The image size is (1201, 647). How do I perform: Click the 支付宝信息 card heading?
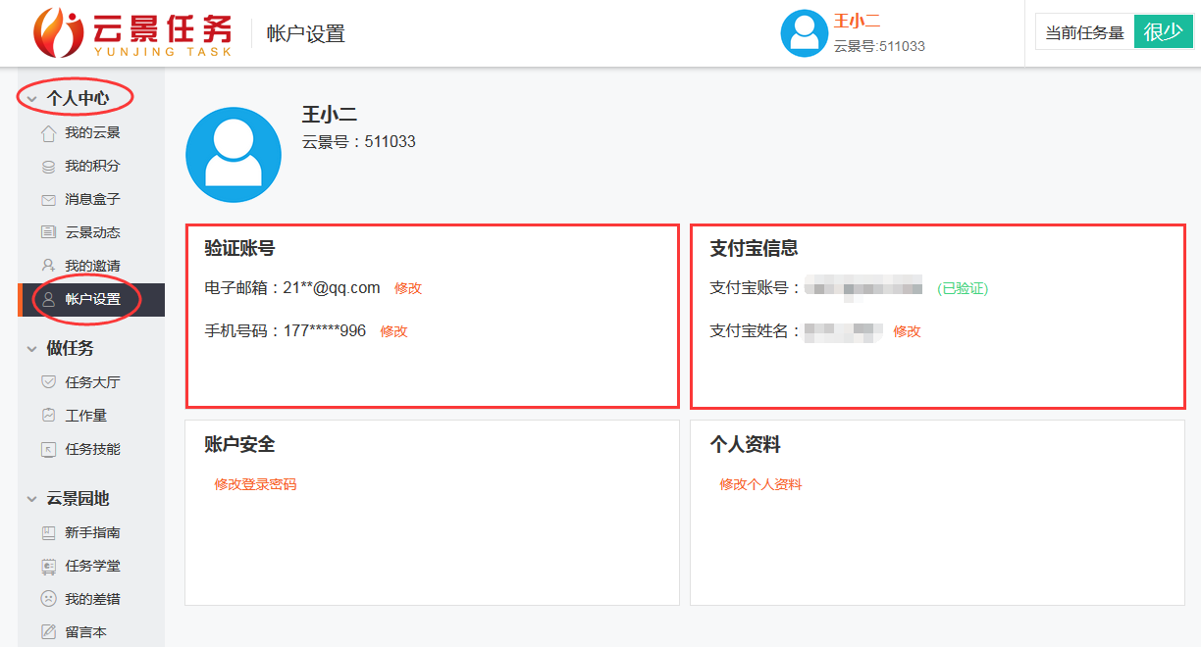pos(754,249)
